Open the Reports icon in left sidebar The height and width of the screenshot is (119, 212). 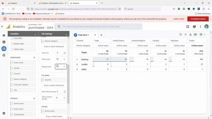pos(4,42)
